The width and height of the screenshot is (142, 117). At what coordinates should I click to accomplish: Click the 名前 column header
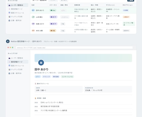33,5
